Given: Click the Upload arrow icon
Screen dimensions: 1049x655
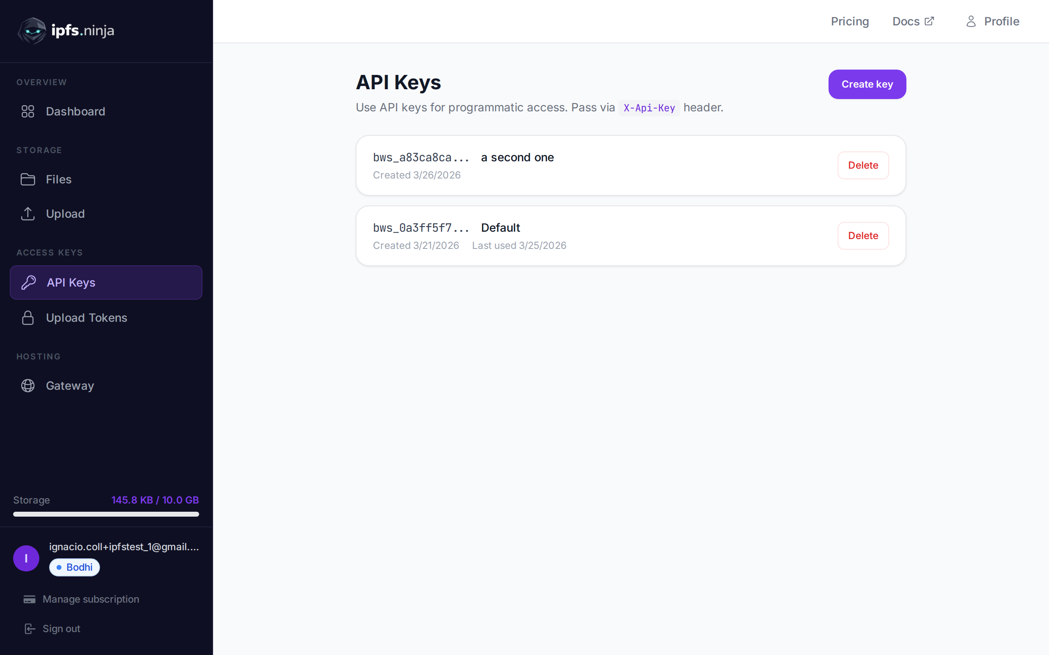Looking at the screenshot, I should [28, 214].
